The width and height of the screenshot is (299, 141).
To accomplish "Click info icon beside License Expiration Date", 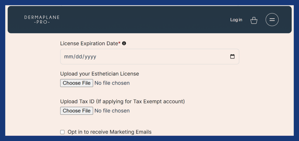I will click(x=124, y=43).
